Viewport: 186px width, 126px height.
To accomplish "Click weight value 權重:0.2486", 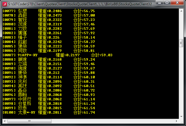I will tap(50, 11).
